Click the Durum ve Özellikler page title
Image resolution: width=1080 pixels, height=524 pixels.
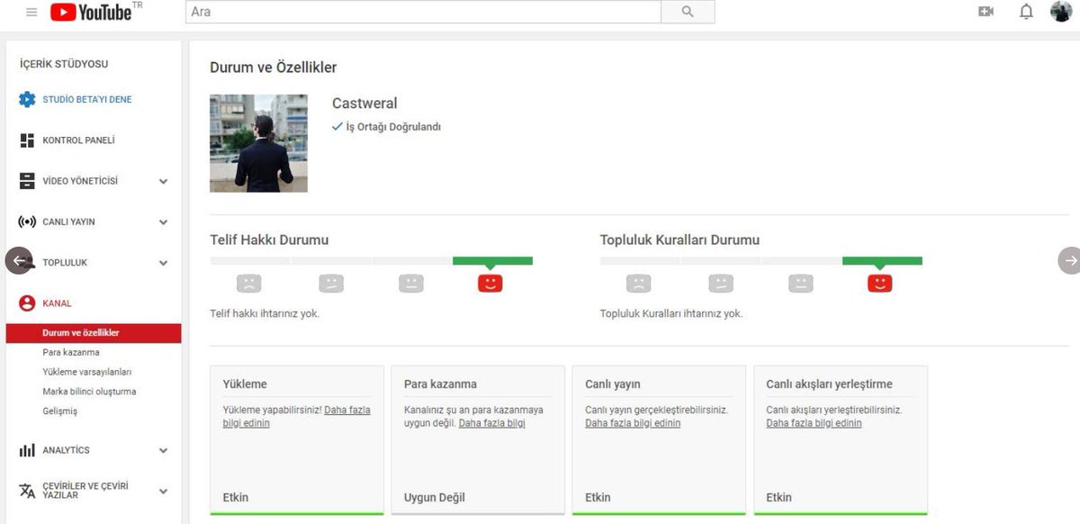(x=274, y=68)
